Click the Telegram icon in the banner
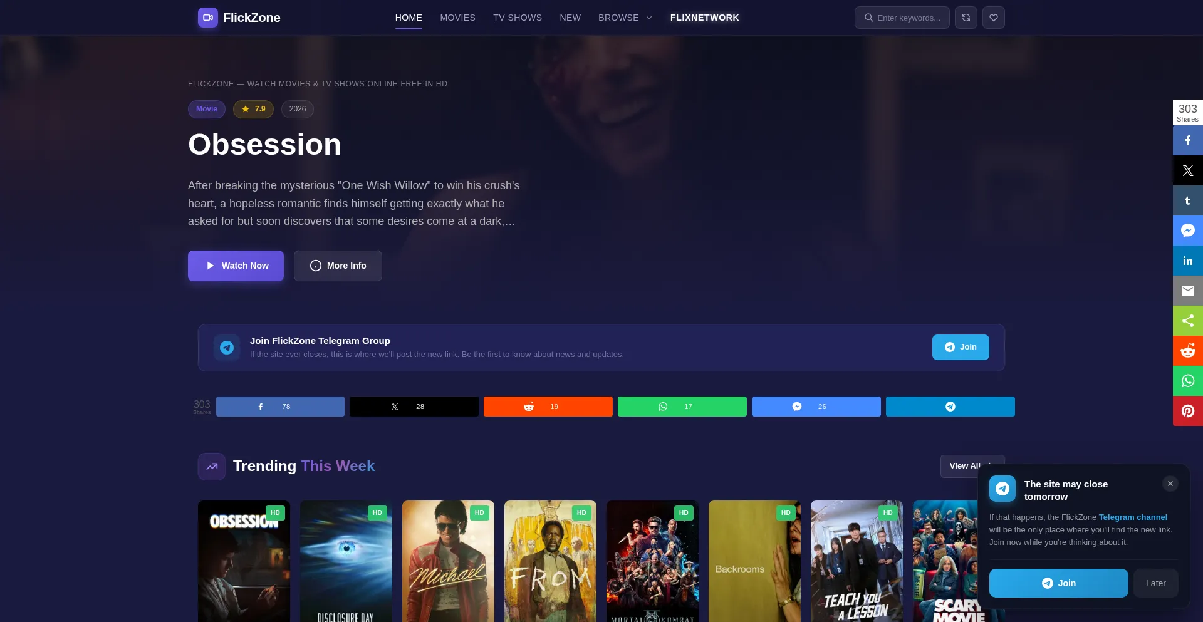 [227, 348]
